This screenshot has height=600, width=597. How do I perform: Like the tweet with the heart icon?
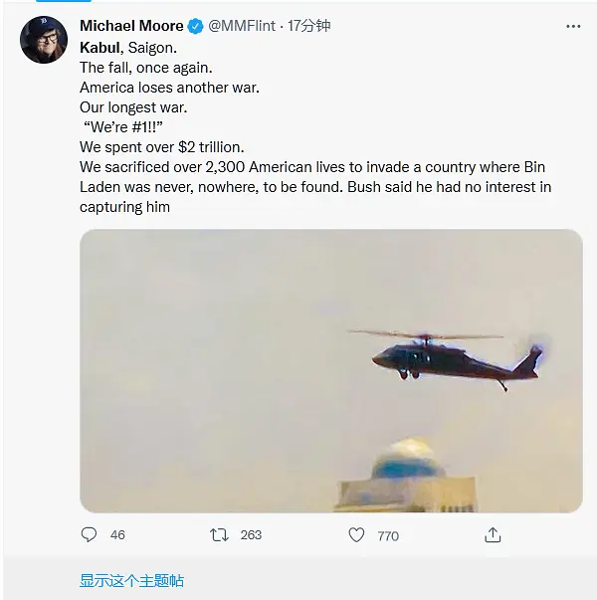(356, 534)
